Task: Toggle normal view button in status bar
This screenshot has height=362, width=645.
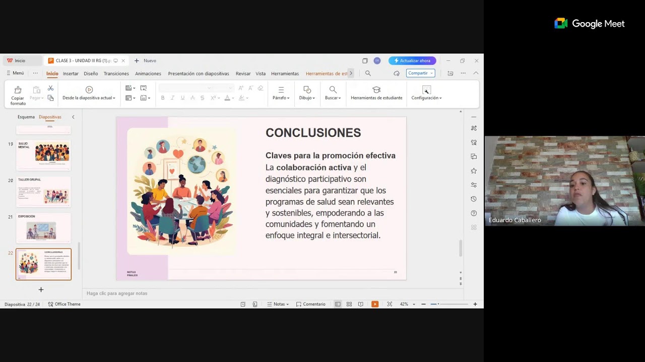Action: pos(338,304)
